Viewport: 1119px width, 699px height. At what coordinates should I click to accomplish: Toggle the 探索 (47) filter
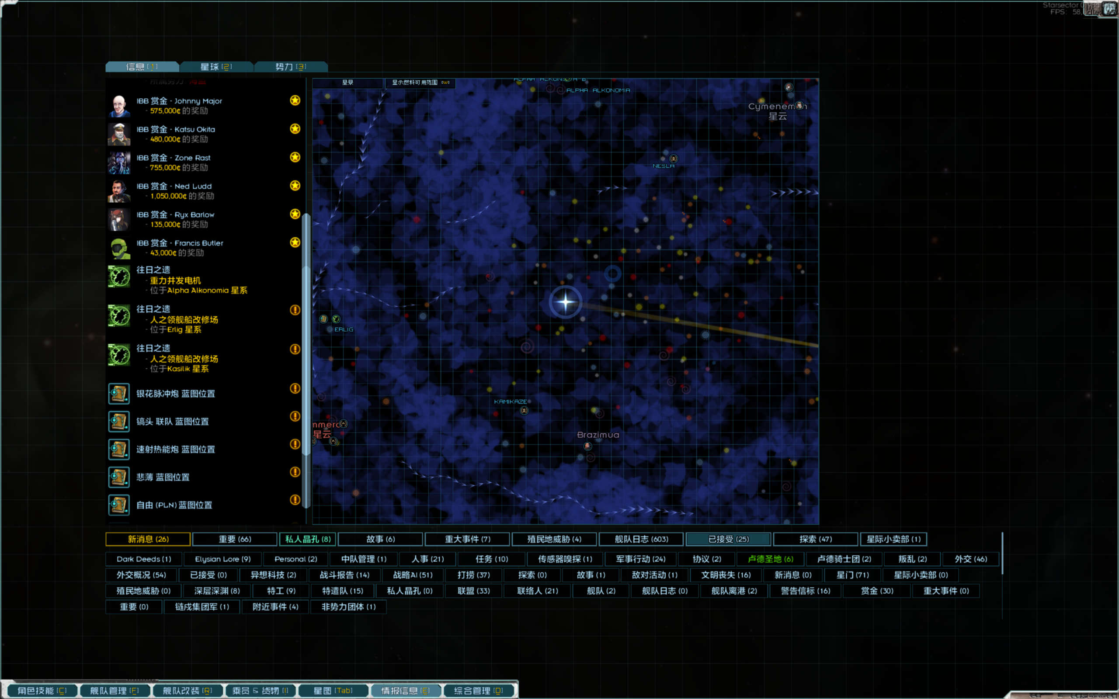pyautogui.click(x=815, y=539)
